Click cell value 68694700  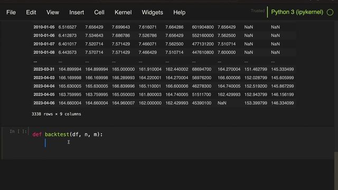202,69
